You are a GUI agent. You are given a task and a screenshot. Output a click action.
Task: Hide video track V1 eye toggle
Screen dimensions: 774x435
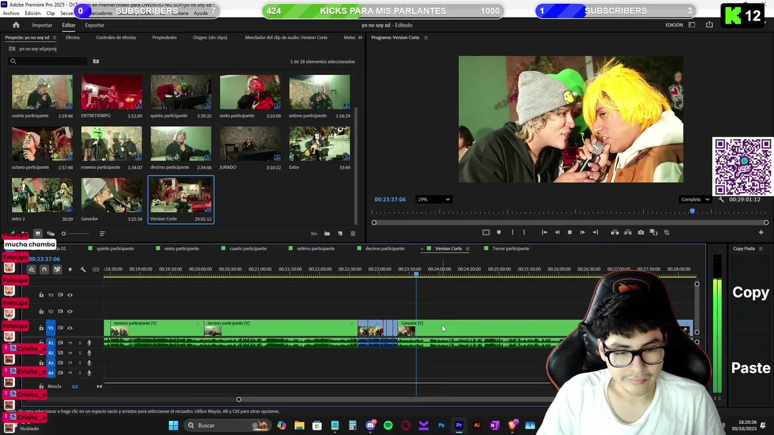tap(70, 327)
